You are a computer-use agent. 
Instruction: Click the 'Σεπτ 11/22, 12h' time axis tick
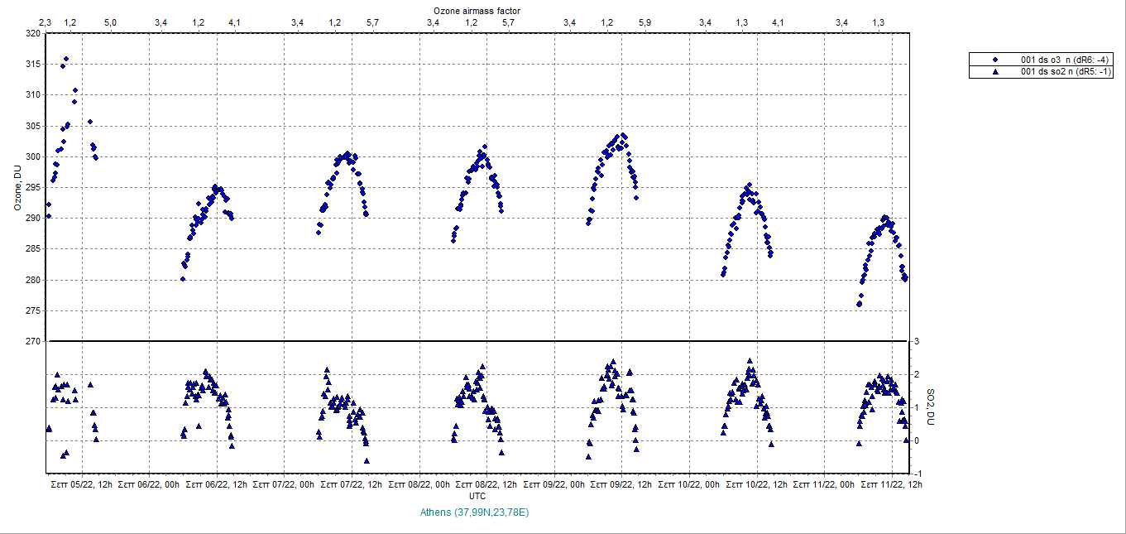click(892, 483)
